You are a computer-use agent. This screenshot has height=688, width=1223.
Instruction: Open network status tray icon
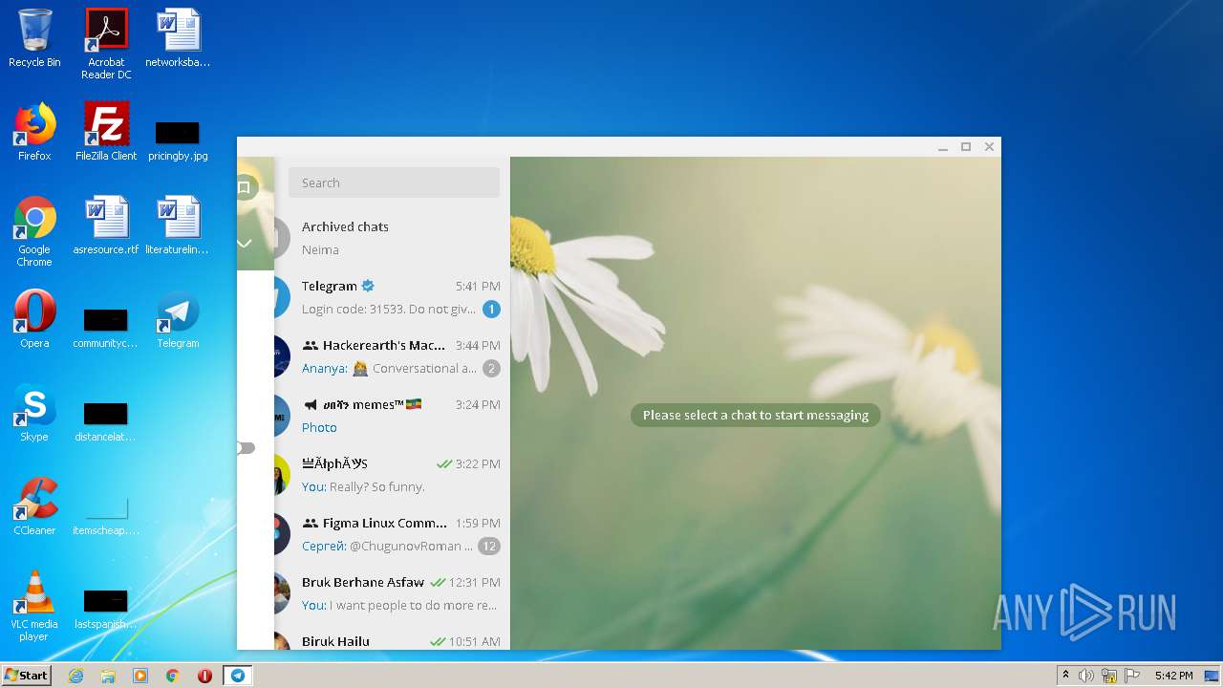pos(1109,676)
